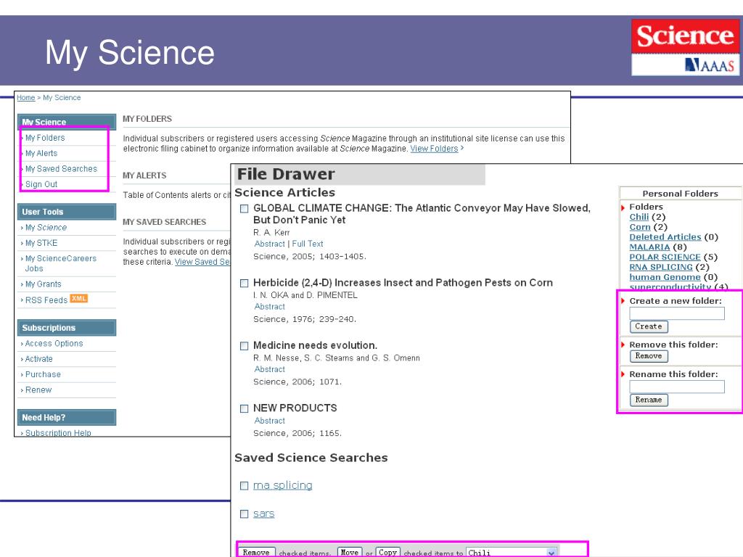Open Full Text of Global Climate Change article
Viewport: 743px width, 557px height.
(308, 244)
